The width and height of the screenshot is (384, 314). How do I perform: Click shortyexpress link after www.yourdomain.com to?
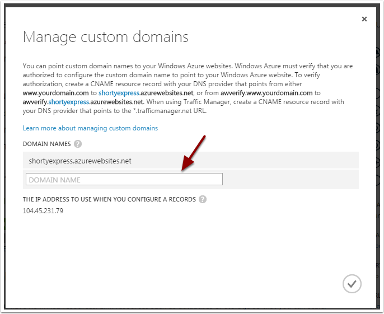119,93
